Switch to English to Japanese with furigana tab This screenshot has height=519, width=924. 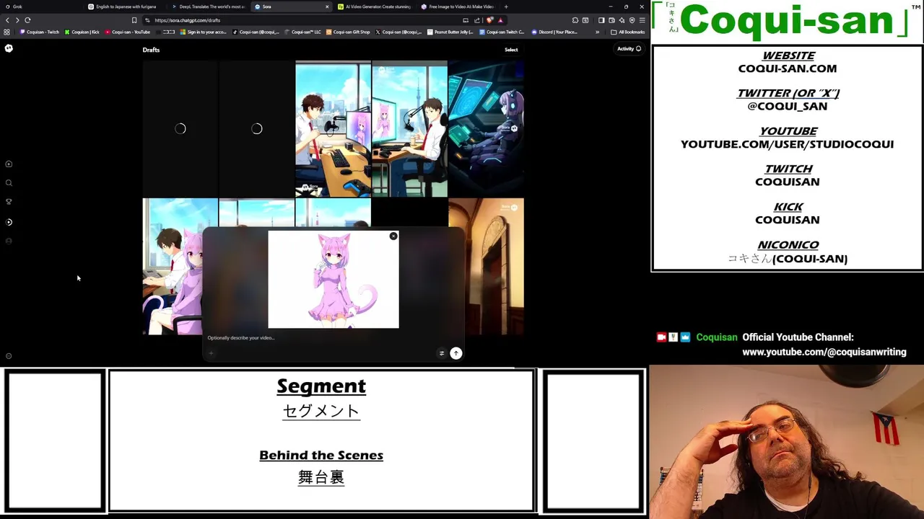click(x=126, y=6)
